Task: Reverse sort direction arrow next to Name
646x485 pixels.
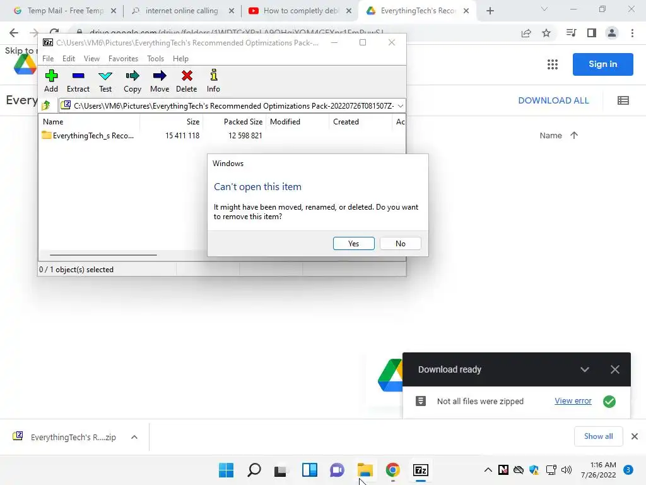Action: pos(574,135)
